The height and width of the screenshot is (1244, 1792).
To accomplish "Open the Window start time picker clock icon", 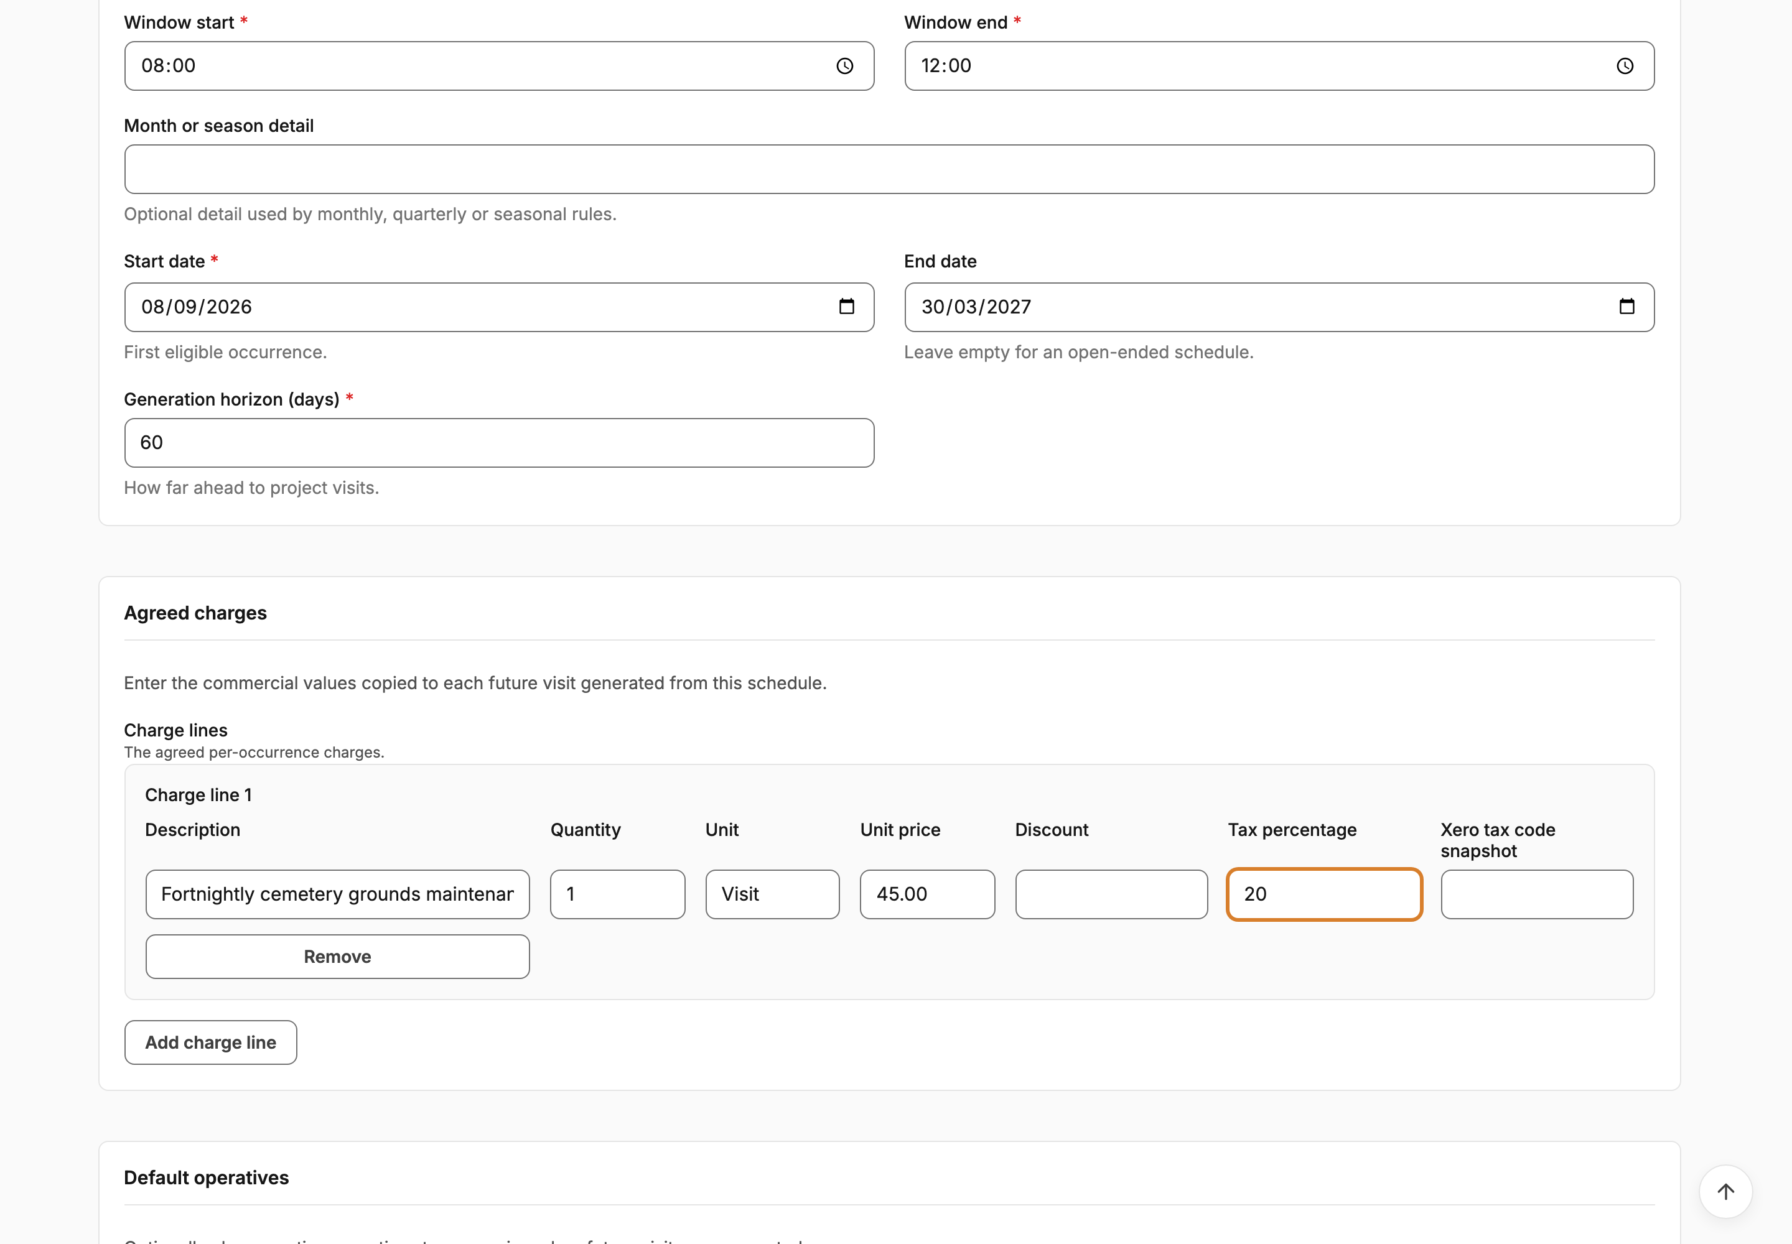I will 844,67.
